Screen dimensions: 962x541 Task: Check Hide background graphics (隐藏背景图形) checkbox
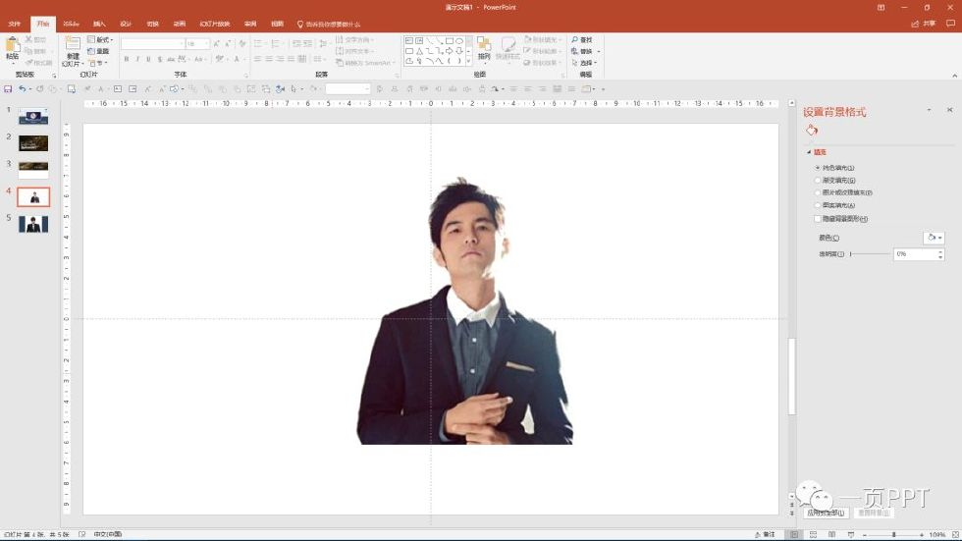pyautogui.click(x=818, y=218)
